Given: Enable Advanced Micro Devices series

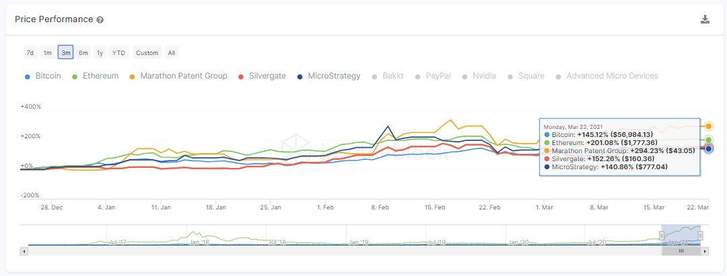Looking at the screenshot, I should point(607,76).
